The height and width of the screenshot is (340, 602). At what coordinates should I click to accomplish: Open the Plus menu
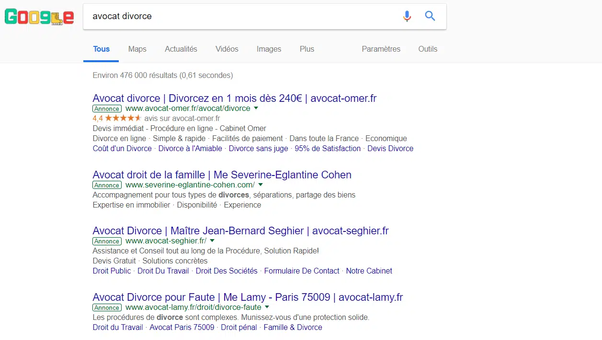(307, 49)
